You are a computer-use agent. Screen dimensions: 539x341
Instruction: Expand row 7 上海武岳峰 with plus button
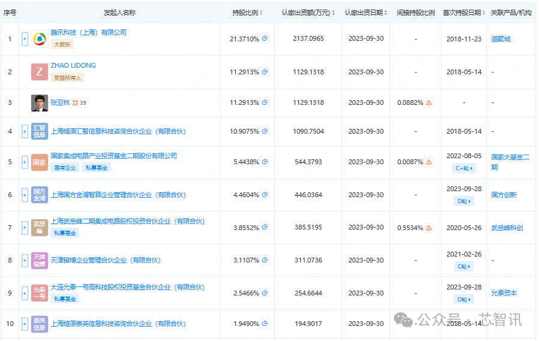click(x=25, y=228)
